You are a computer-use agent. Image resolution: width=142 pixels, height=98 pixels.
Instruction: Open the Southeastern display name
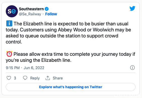pyautogui.click(x=31, y=9)
